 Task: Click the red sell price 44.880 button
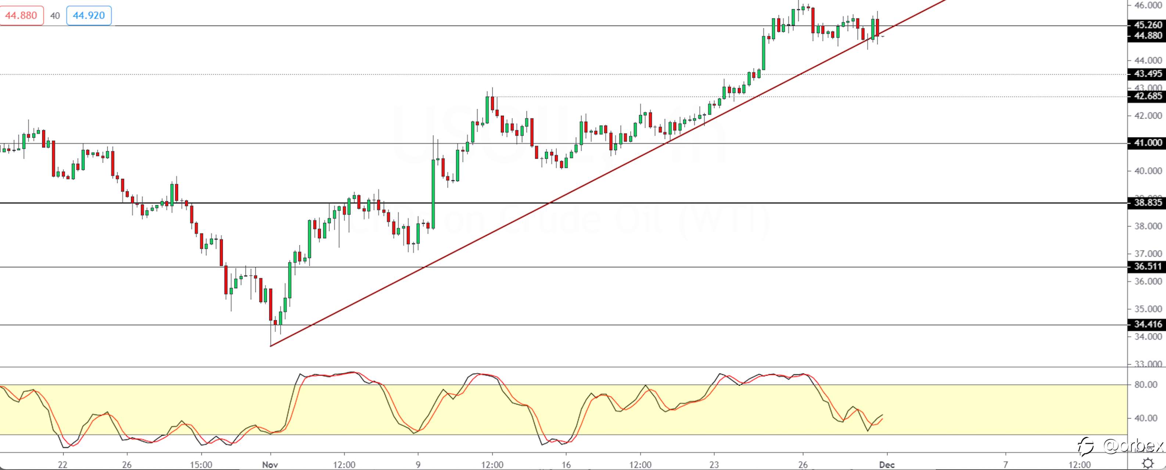pyautogui.click(x=21, y=16)
